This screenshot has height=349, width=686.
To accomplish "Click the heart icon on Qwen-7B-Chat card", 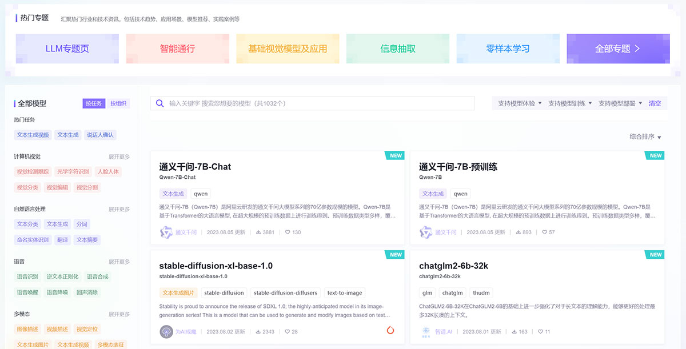I will (x=288, y=232).
